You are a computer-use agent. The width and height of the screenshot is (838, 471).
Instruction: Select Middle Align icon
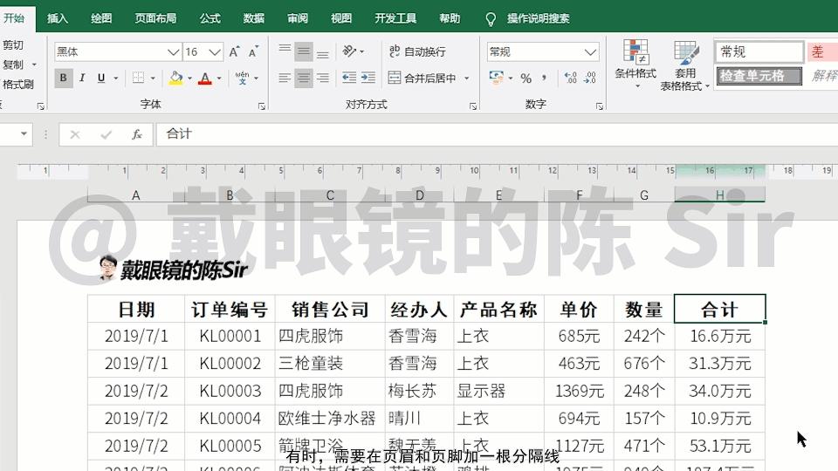coord(304,51)
